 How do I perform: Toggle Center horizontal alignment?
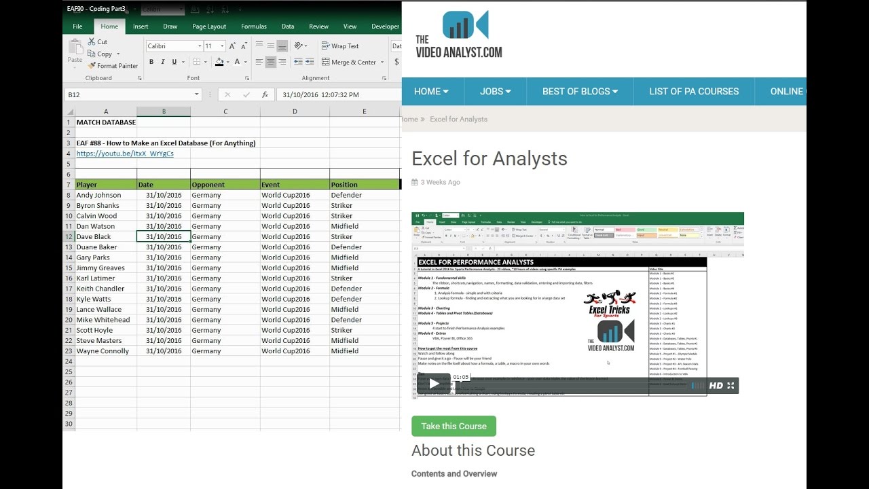tap(270, 62)
